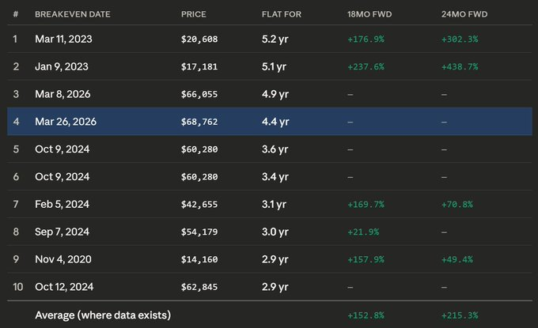This screenshot has height=328, width=538.
Task: Select the +152.8% average value
Action: pos(366,315)
